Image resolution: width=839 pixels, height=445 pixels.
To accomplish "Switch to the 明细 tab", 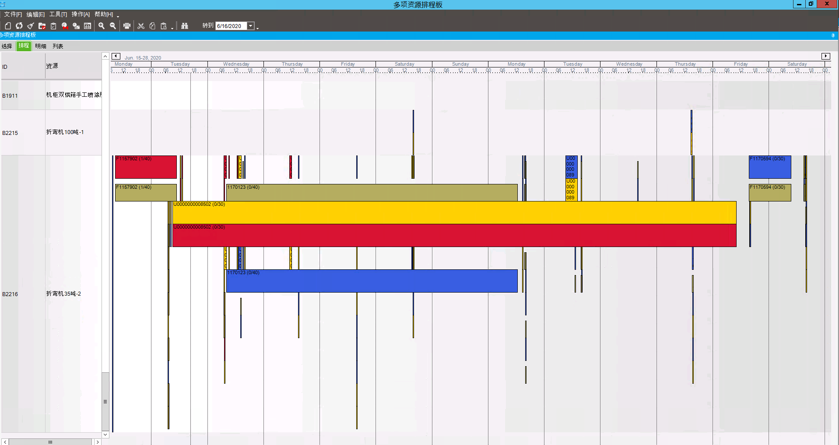I will tap(41, 46).
